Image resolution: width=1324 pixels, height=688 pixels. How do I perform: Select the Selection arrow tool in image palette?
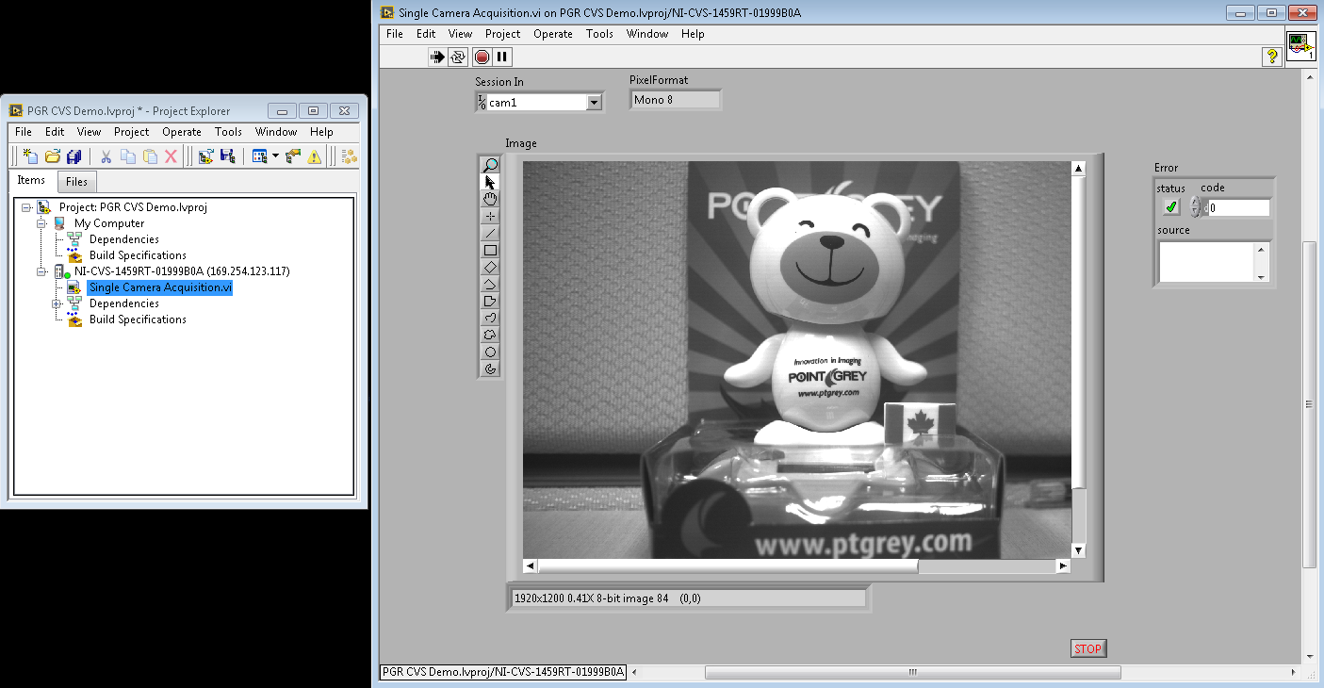[x=490, y=182]
